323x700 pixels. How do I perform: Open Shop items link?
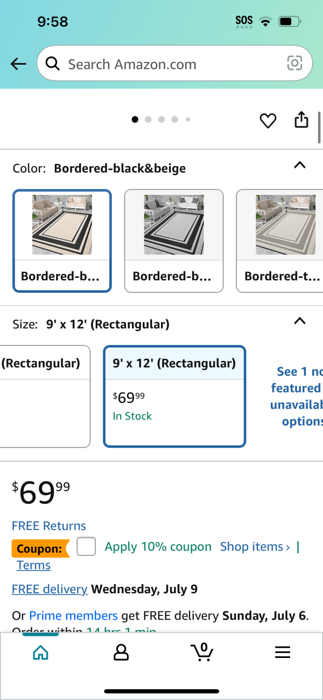pos(255,547)
